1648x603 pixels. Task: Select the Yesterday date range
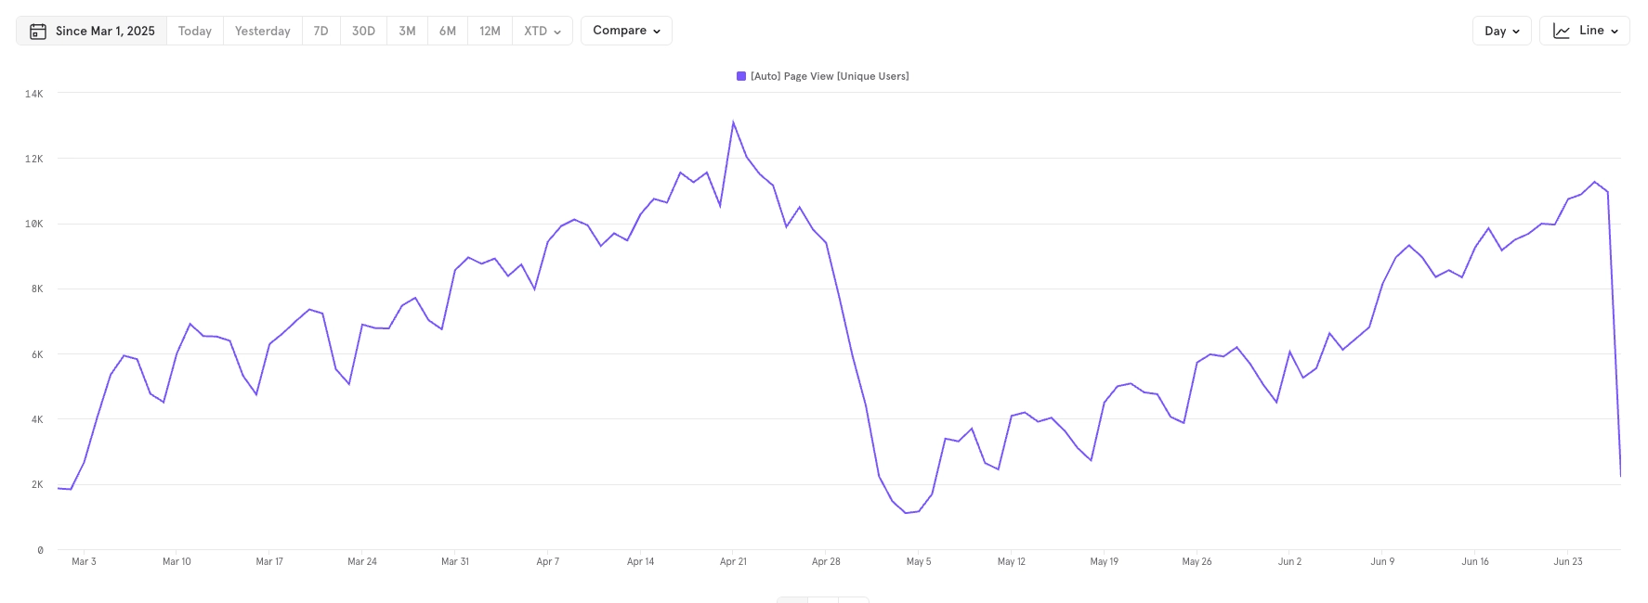[x=262, y=31]
